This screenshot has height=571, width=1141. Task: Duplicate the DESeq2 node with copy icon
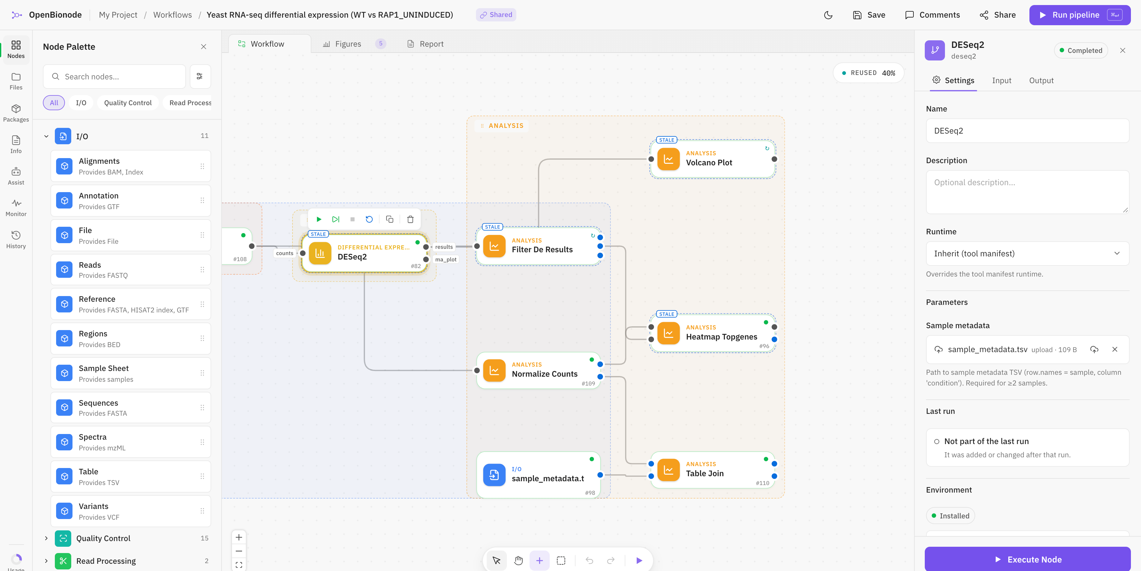(x=389, y=219)
